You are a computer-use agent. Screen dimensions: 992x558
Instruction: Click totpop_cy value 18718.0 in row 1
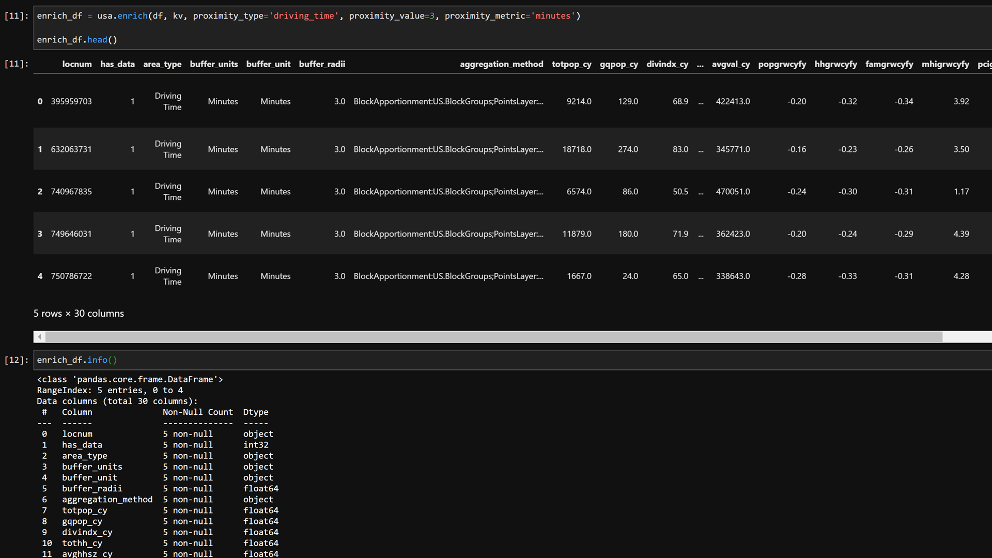pos(577,149)
